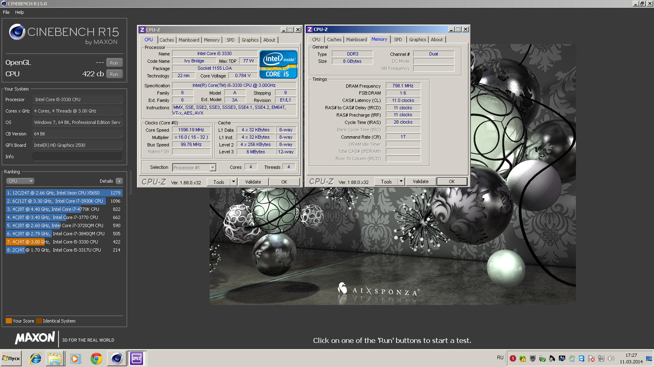The width and height of the screenshot is (654, 367).
Task: Select the ranking row for Core i7-3930K CPU
Action: (x=64, y=201)
